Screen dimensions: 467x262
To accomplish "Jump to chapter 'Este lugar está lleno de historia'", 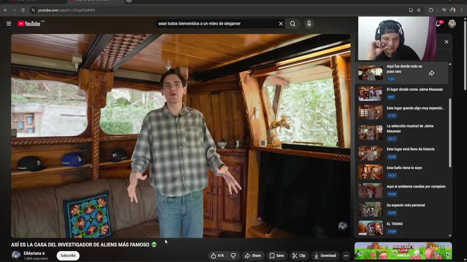I will 401,153.
